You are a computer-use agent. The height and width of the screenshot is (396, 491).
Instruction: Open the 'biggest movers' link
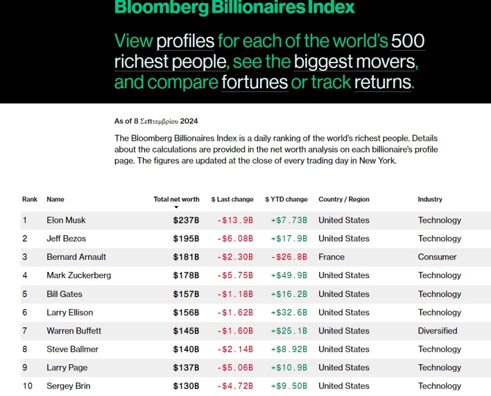coord(355,61)
